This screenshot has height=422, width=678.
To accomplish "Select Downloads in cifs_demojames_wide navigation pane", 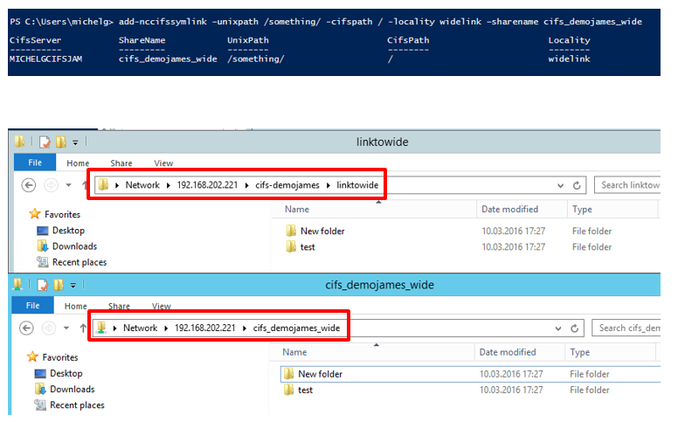I will click(73, 390).
